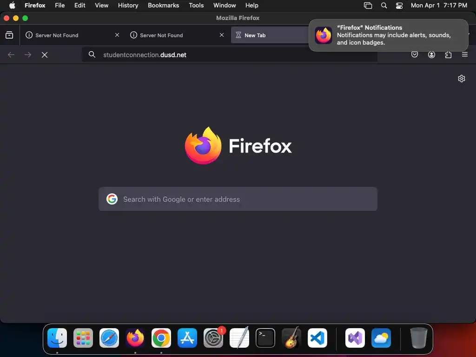476x357 pixels.
Task: Launch Visual Studio Code from the Dock
Action: tap(317, 338)
